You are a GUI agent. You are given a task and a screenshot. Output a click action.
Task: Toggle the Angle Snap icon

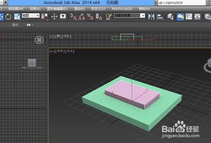pyautogui.click(x=82, y=17)
